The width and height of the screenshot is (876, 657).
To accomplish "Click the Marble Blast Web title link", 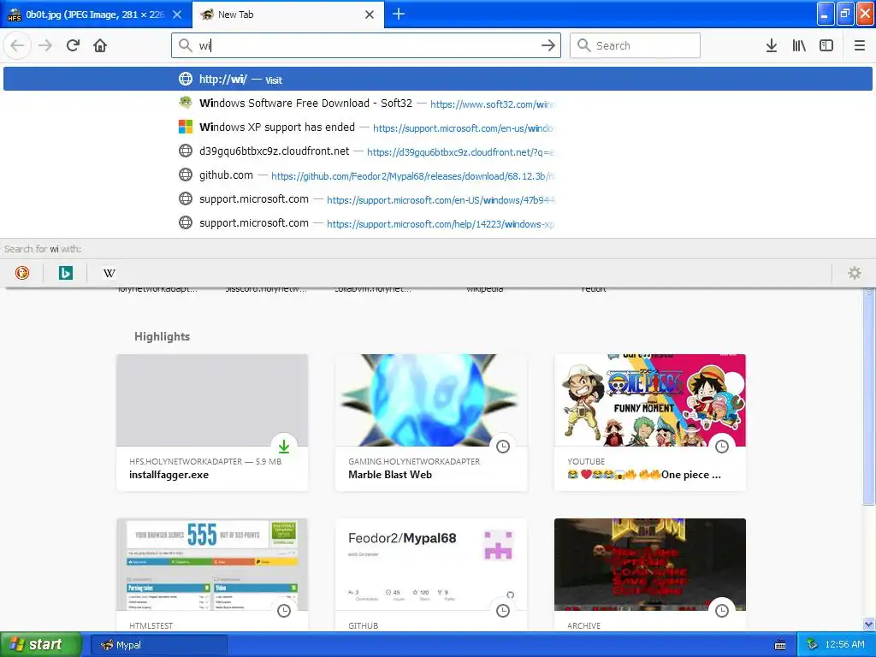I will tap(390, 475).
